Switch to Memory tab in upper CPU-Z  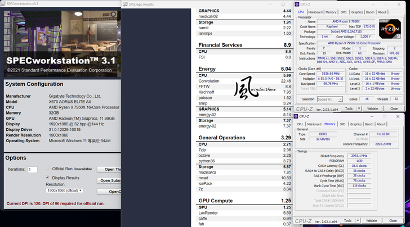[331, 12]
